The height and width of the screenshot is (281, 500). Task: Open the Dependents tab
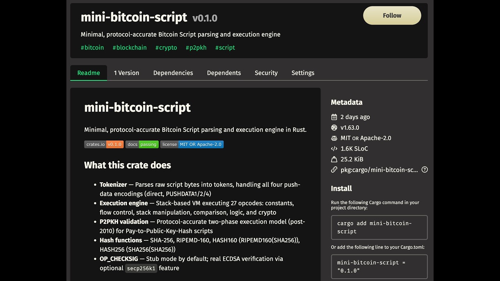click(x=224, y=73)
